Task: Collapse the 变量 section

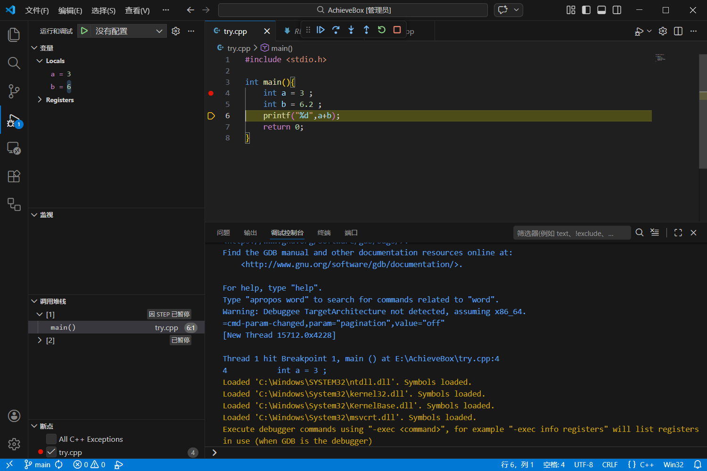Action: click(x=34, y=48)
